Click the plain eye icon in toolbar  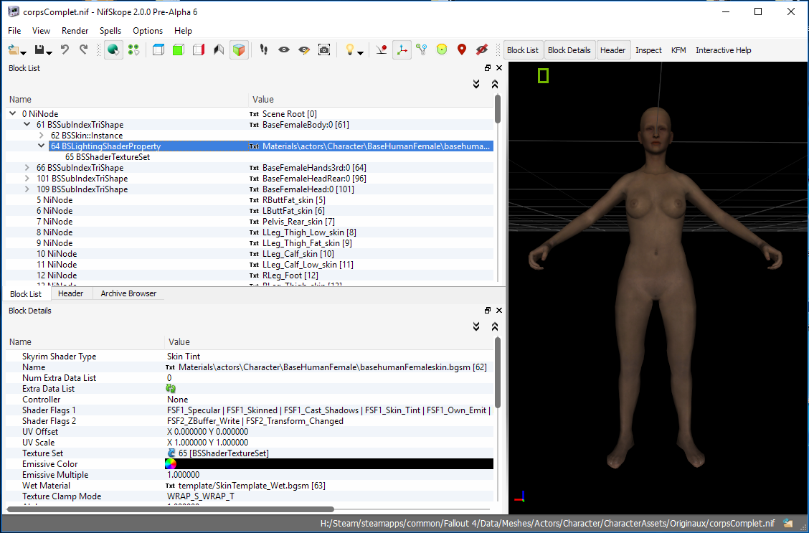(284, 50)
